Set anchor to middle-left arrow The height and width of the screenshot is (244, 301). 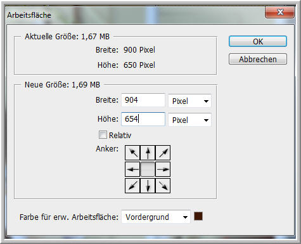tap(132, 169)
